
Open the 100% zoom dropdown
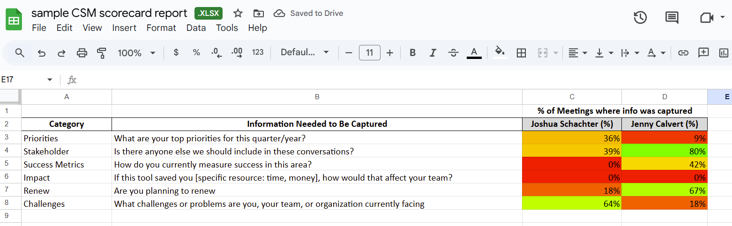136,53
